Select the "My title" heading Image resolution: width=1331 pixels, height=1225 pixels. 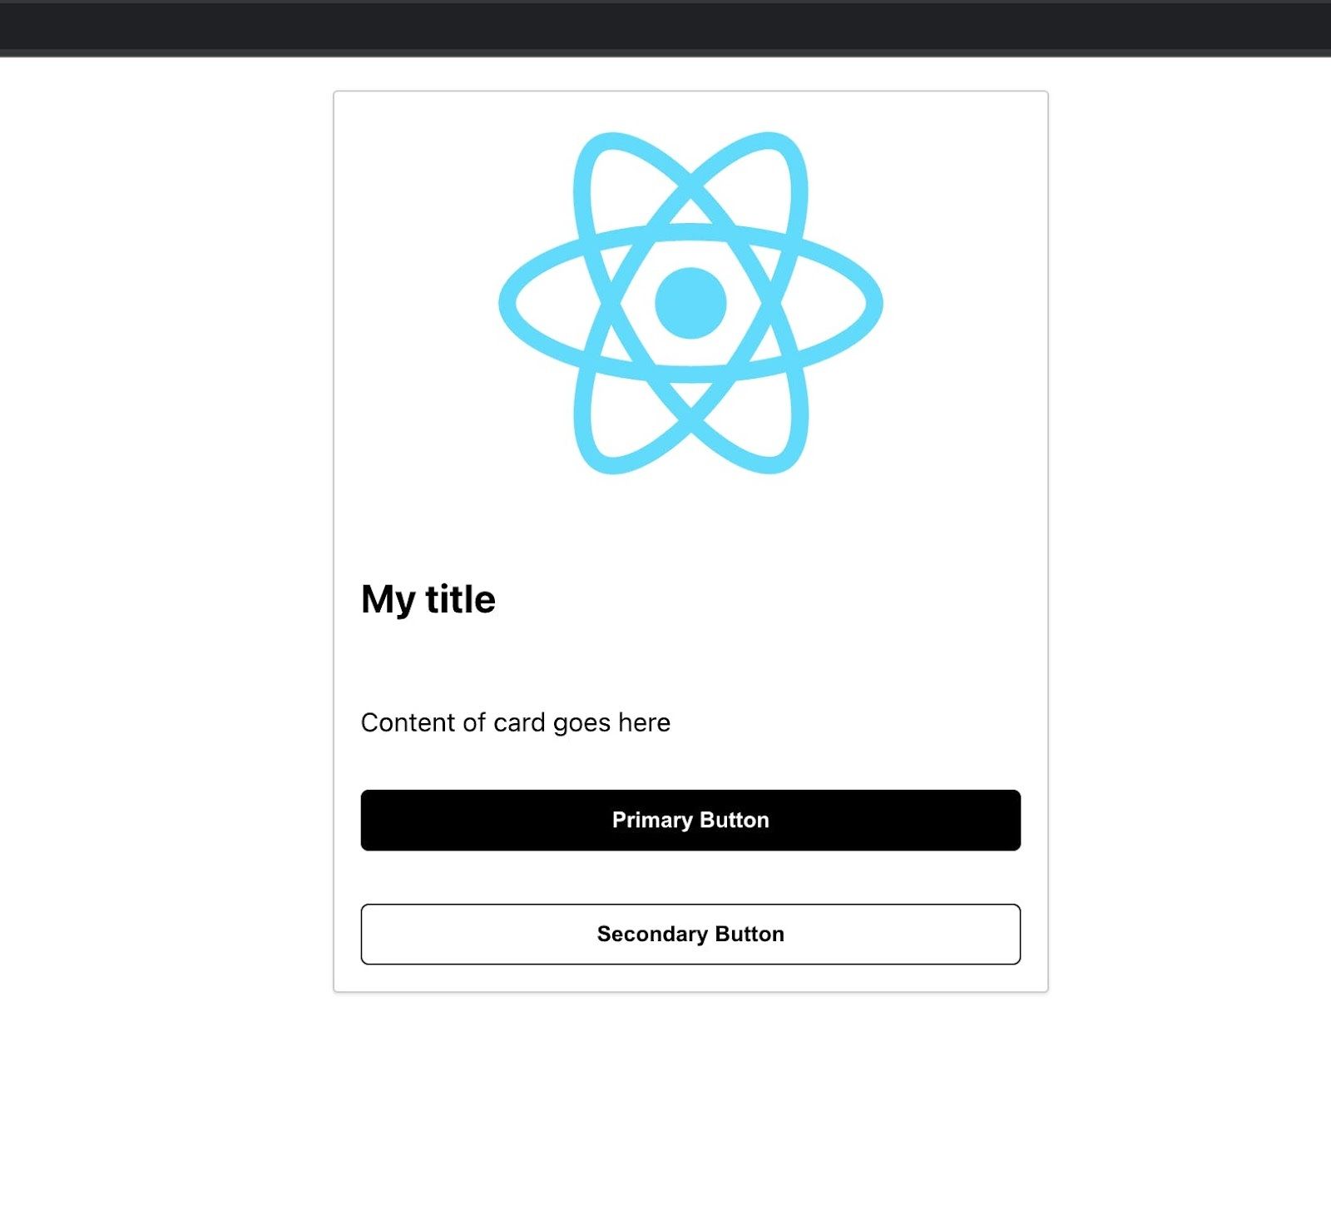428,599
